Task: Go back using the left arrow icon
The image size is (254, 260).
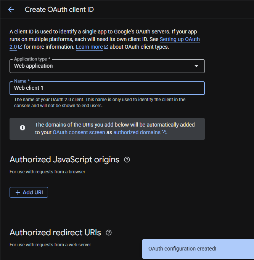Action: (x=11, y=10)
